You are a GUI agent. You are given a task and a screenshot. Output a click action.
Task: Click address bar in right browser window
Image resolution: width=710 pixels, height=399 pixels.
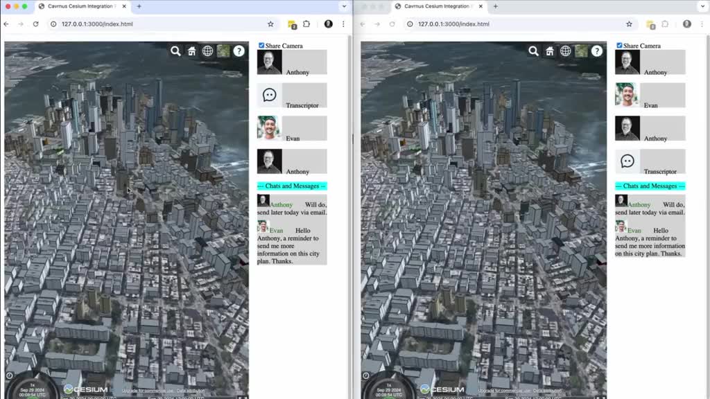(520, 24)
